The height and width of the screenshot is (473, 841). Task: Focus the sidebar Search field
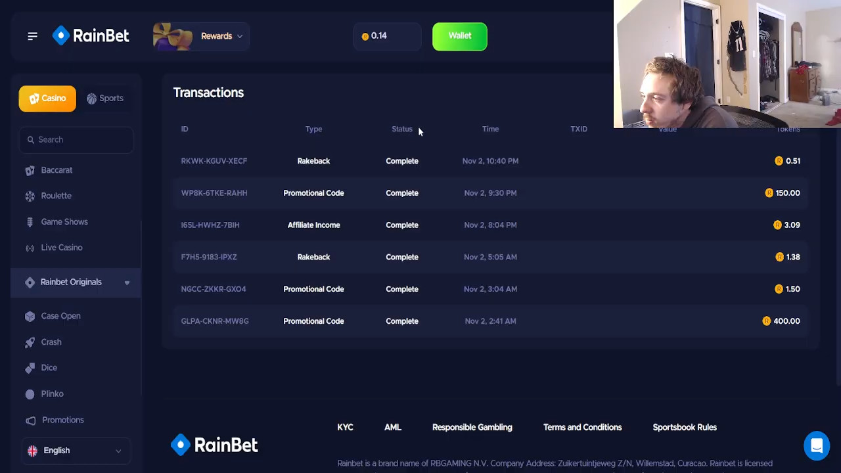tap(76, 139)
